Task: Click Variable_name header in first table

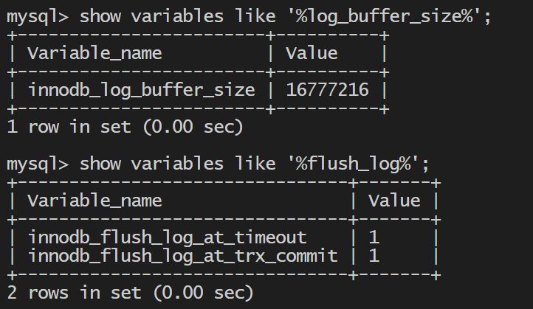Action: [x=94, y=53]
